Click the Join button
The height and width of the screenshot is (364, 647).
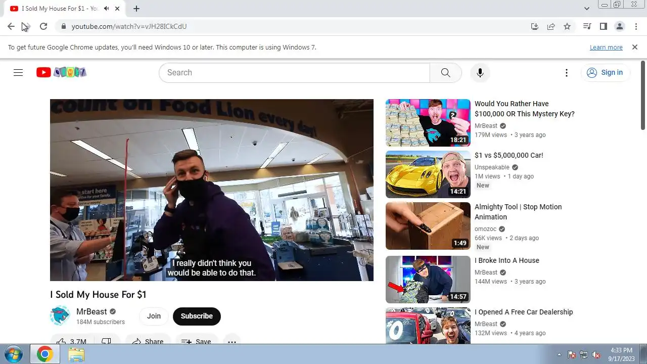pyautogui.click(x=154, y=316)
